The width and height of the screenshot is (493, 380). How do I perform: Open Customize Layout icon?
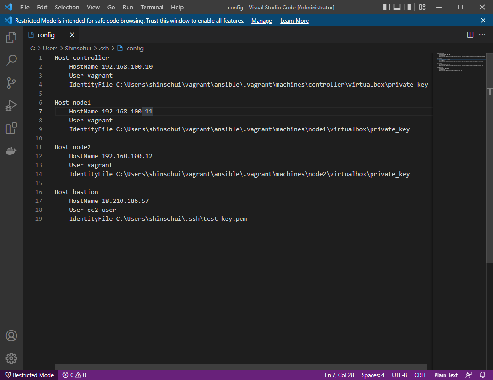point(422,7)
